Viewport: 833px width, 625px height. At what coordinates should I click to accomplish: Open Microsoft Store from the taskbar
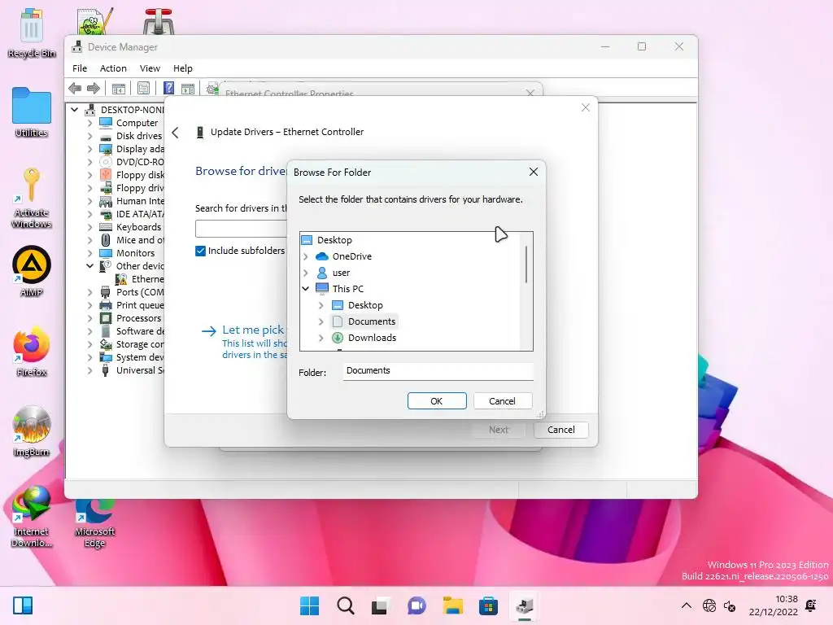click(488, 605)
